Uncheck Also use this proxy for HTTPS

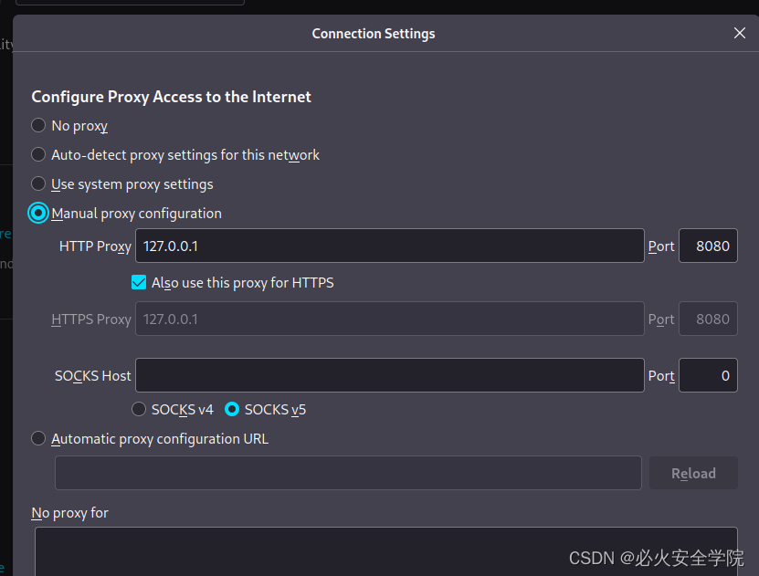click(140, 283)
